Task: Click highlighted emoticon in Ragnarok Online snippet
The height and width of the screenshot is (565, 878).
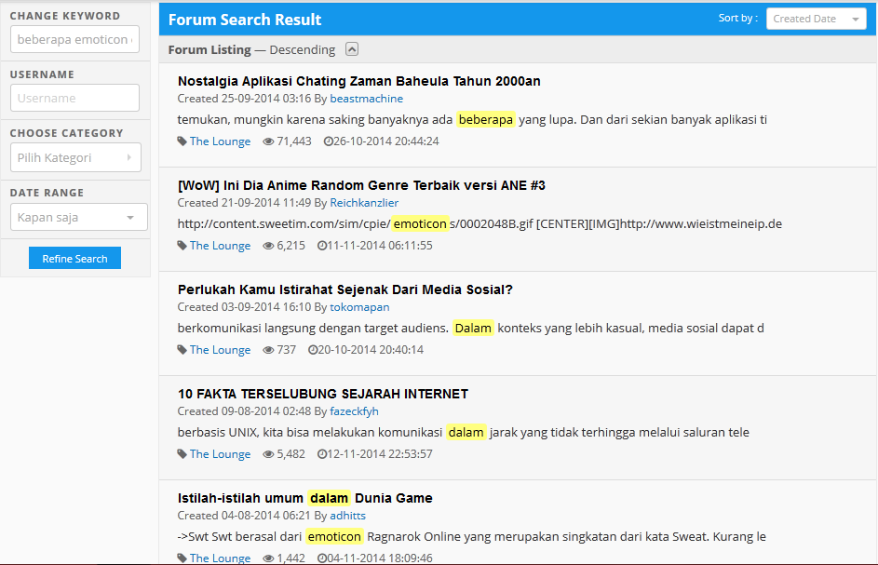Action: pyautogui.click(x=334, y=536)
